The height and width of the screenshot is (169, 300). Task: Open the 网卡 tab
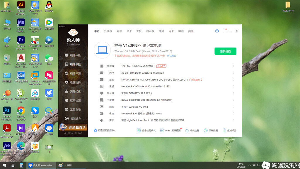(171, 31)
